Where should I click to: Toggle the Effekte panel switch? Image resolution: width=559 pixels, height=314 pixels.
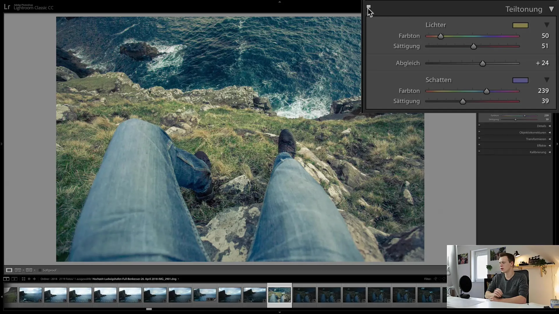pyautogui.click(x=479, y=145)
